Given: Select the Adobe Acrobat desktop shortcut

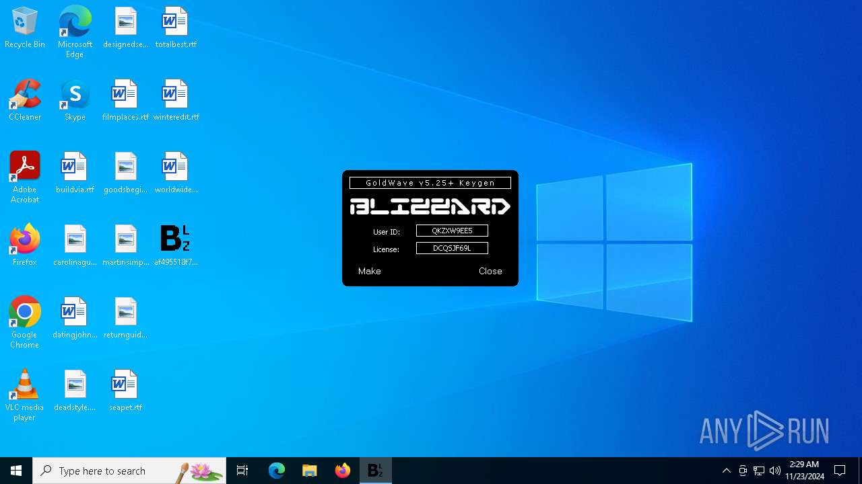Looking at the screenshot, I should click(25, 177).
